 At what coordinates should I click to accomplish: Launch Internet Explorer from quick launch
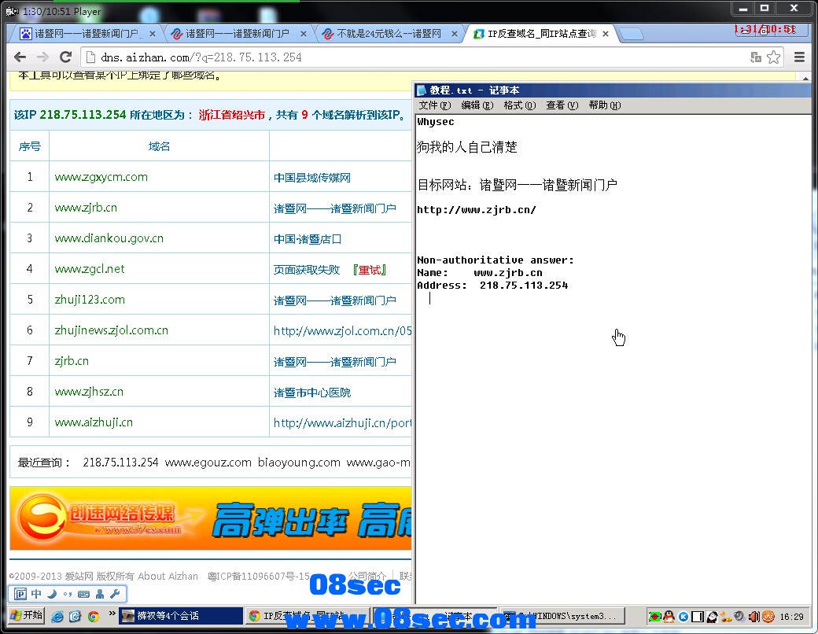pos(57,616)
